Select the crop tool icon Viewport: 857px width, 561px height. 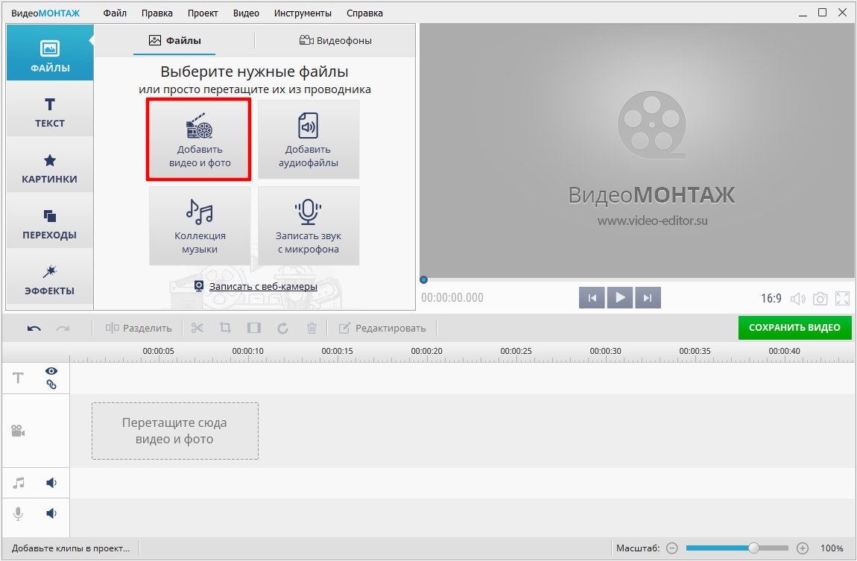226,328
